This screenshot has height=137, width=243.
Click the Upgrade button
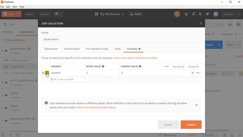tap(229, 14)
